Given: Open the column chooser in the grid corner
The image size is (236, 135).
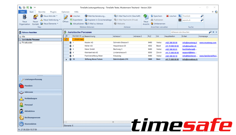Looking at the screenshot, I should 66,36.
